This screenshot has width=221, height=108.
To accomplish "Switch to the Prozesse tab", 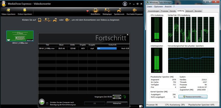I will coord(164,11).
